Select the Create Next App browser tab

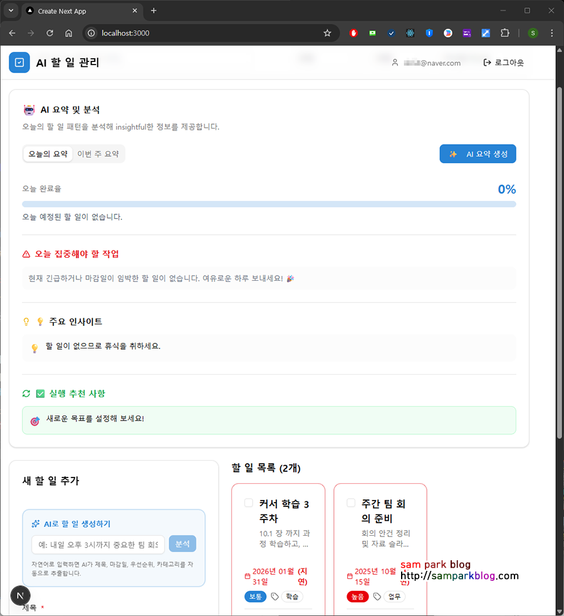pos(81,11)
